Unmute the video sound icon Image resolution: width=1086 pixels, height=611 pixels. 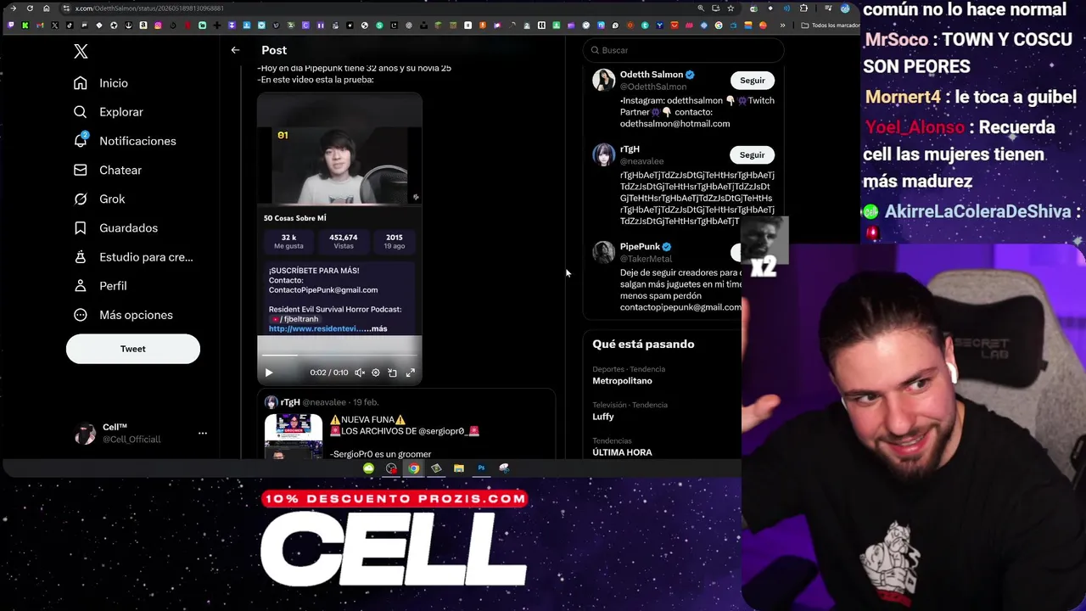tap(360, 373)
